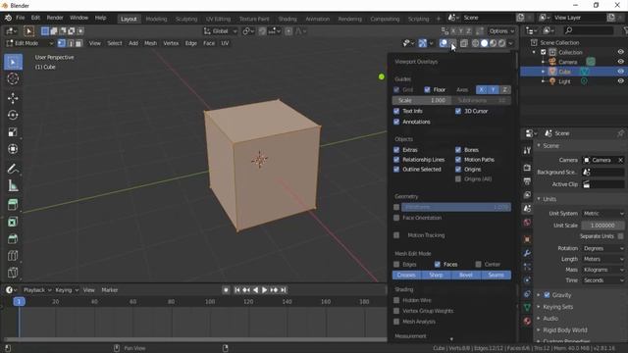The width and height of the screenshot is (628, 353).
Task: Click the current frame marker 1
Action: point(19,301)
